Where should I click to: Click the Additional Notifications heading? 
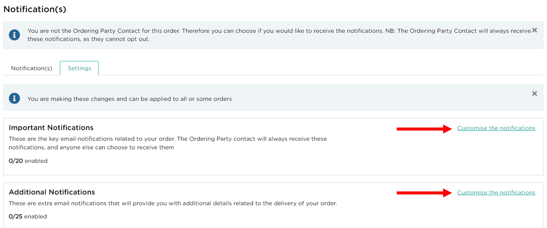52,192
